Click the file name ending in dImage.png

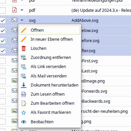coord(93,81)
